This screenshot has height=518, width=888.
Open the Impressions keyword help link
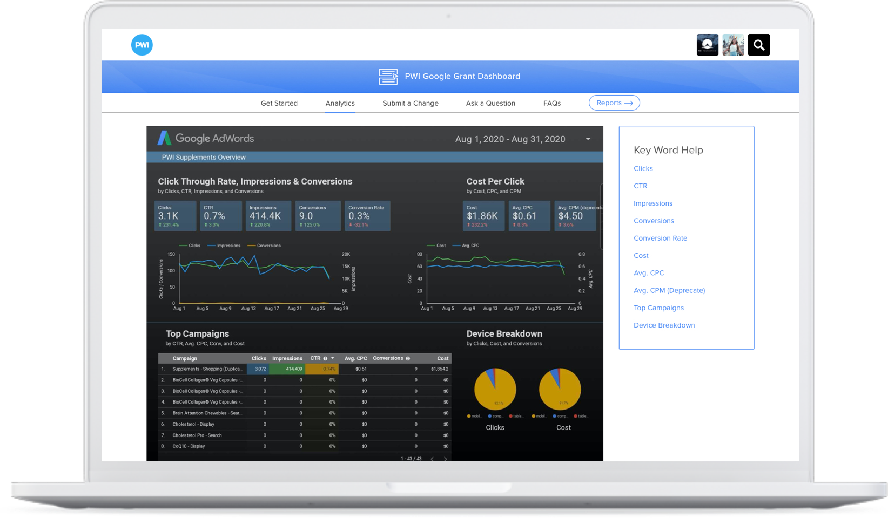pyautogui.click(x=652, y=203)
